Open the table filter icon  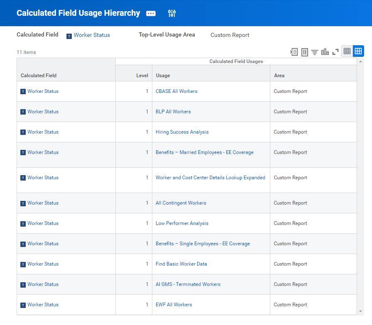pyautogui.click(x=315, y=52)
